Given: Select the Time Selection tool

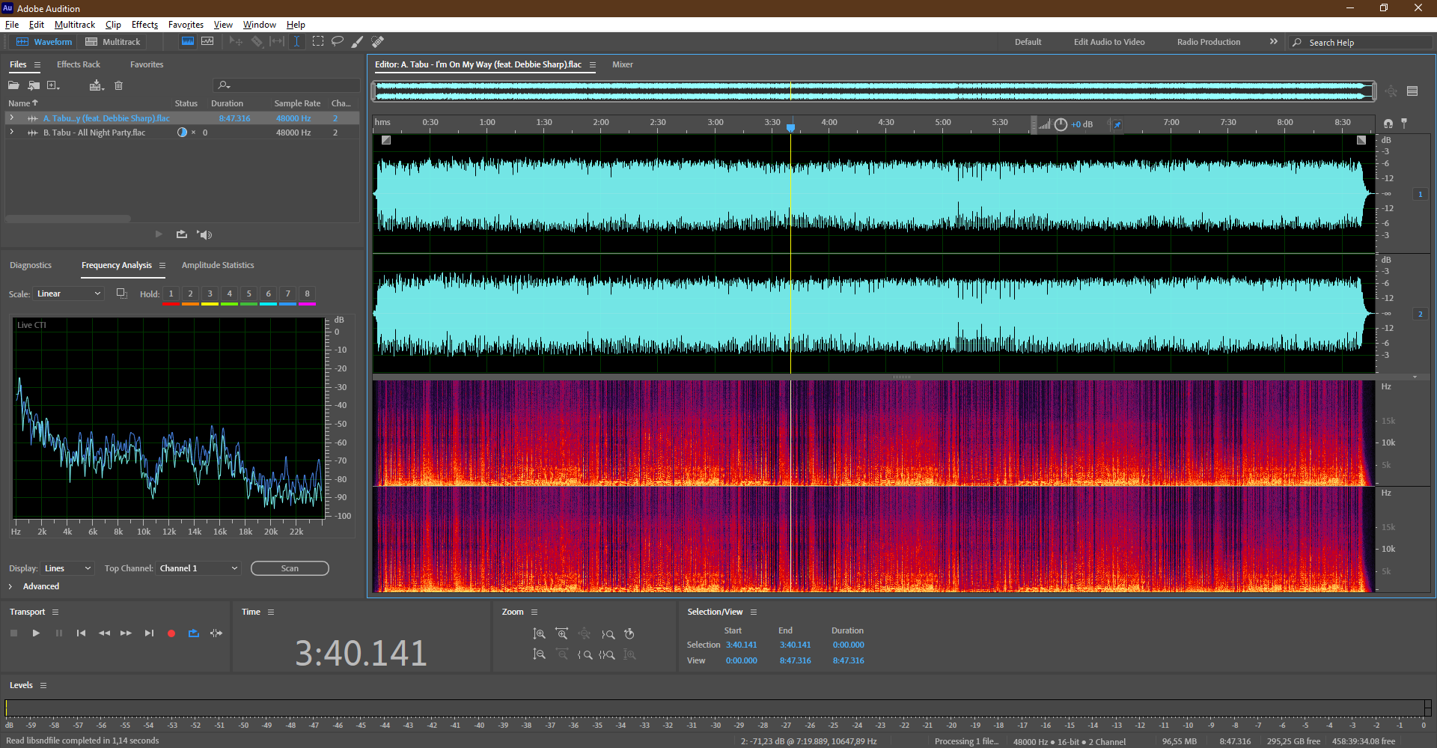Looking at the screenshot, I should [x=296, y=42].
